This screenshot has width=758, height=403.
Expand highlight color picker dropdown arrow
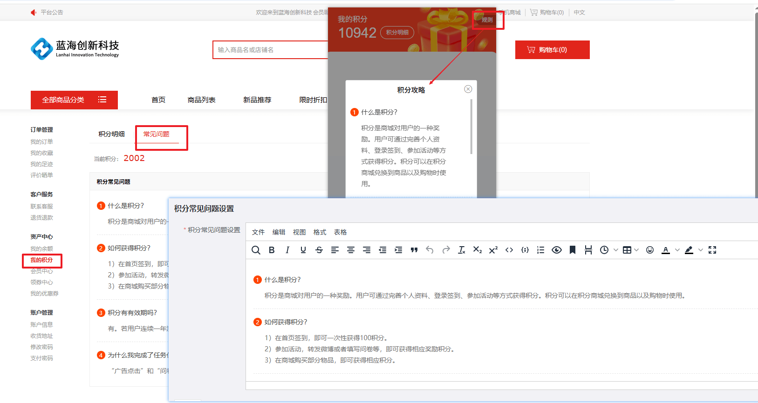[701, 250]
